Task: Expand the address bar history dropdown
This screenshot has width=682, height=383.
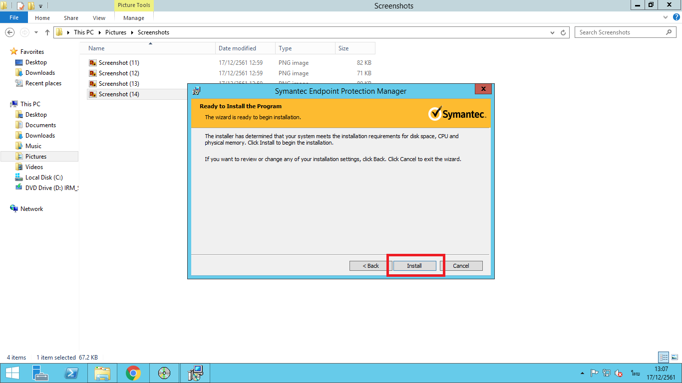Action: [x=552, y=32]
